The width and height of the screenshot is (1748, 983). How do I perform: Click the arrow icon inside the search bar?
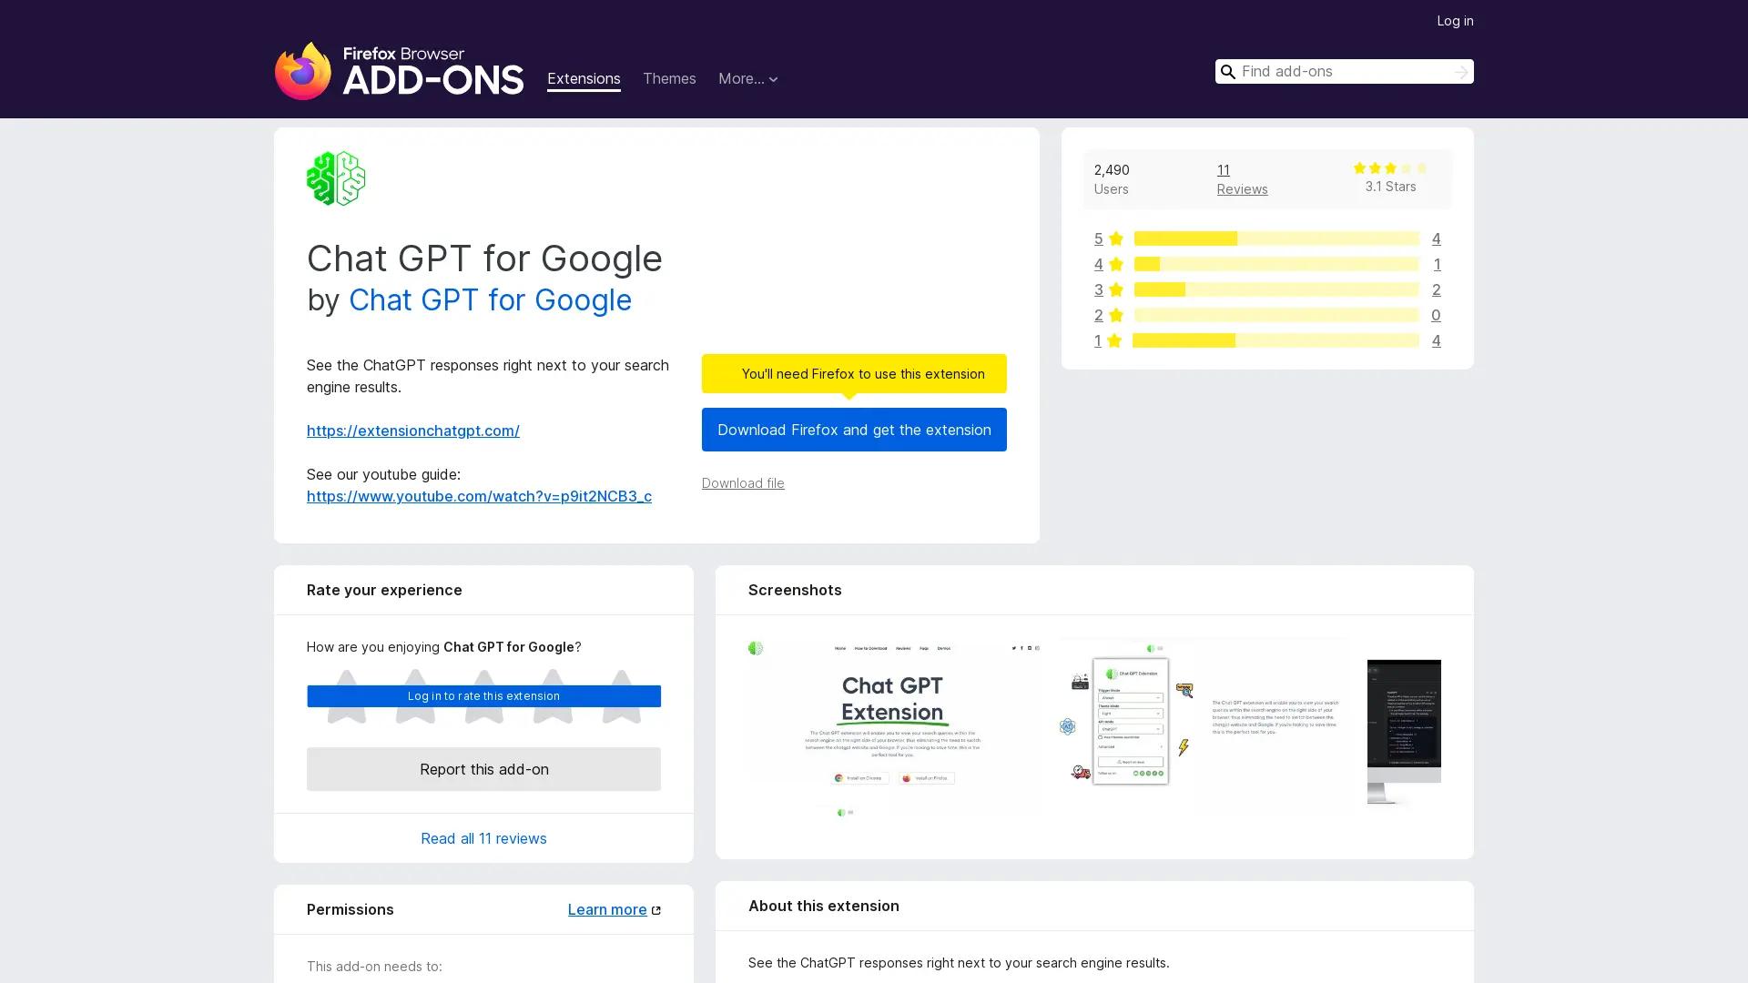pos(1460,71)
